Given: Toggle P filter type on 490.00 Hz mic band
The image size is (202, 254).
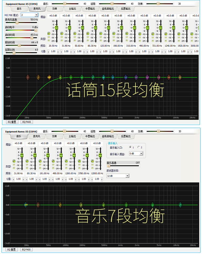Looking at the screenshot, I should point(140,33).
